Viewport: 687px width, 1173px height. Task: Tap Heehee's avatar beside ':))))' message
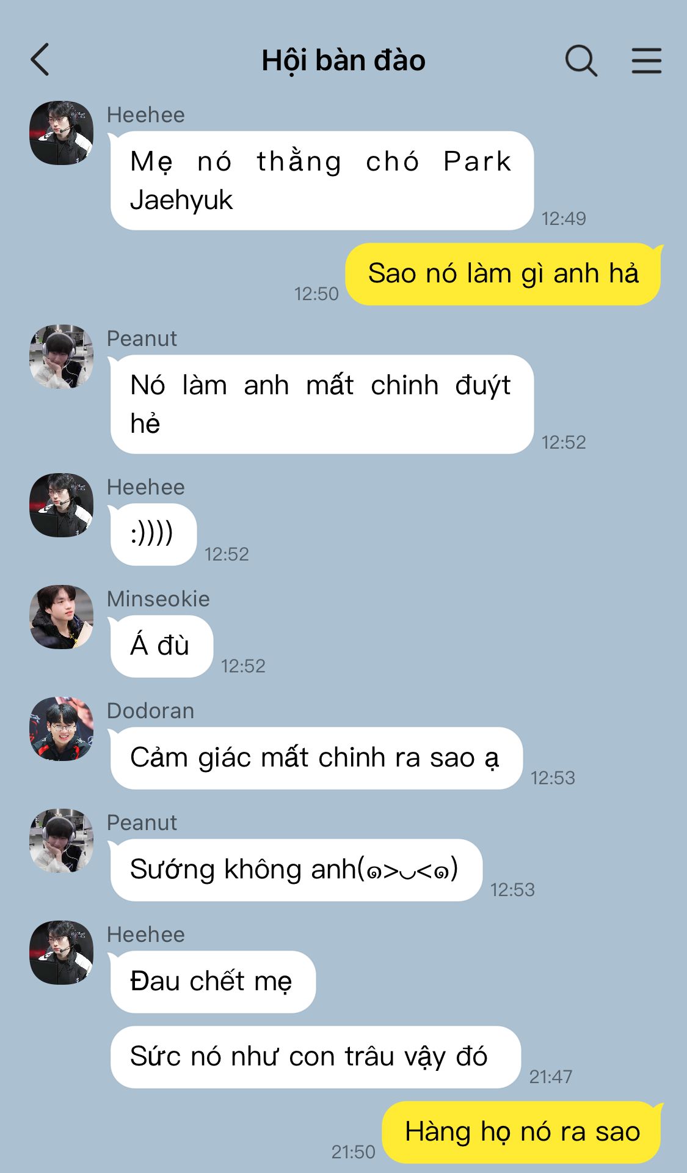(x=62, y=505)
